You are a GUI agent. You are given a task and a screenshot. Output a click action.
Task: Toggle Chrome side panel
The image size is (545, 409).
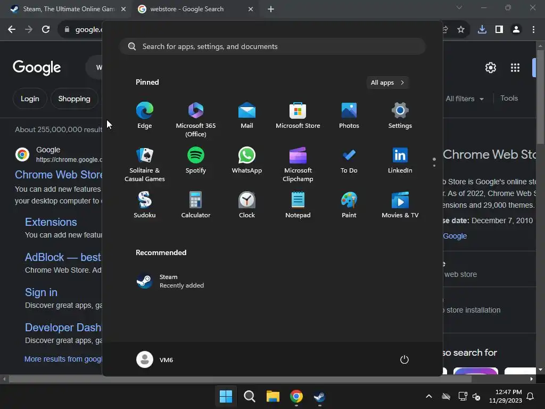tap(499, 30)
